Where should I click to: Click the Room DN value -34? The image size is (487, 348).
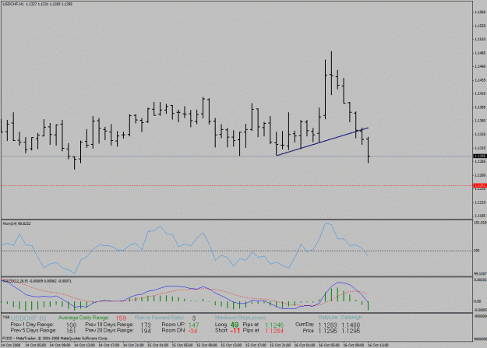(x=192, y=331)
